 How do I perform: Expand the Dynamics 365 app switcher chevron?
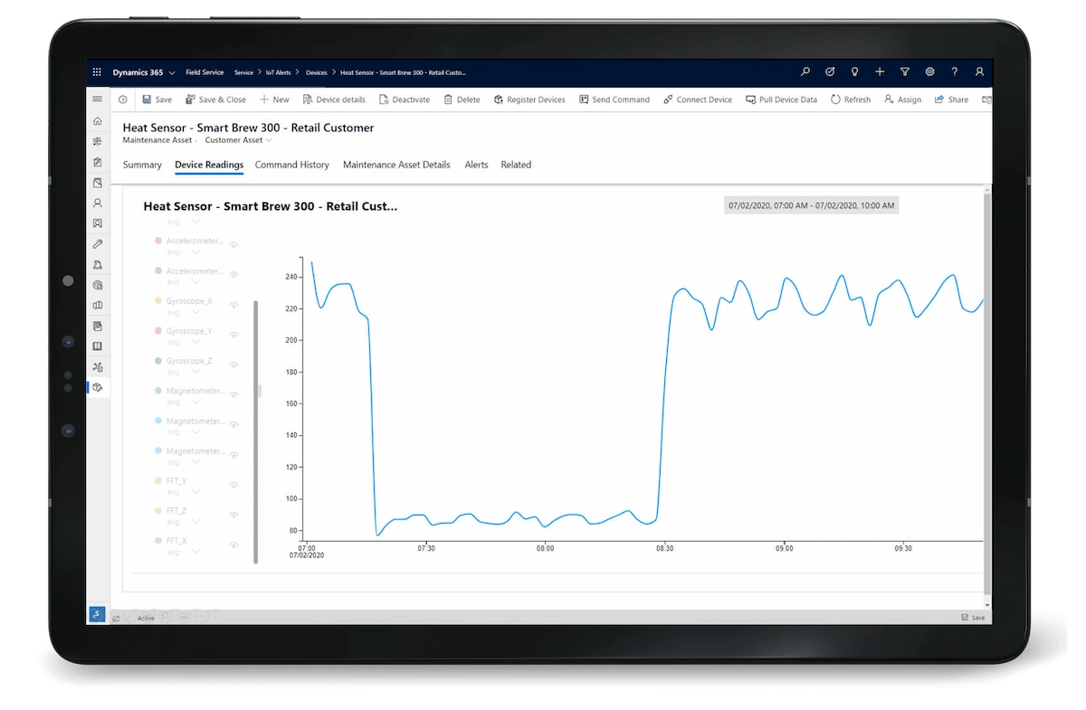point(172,72)
